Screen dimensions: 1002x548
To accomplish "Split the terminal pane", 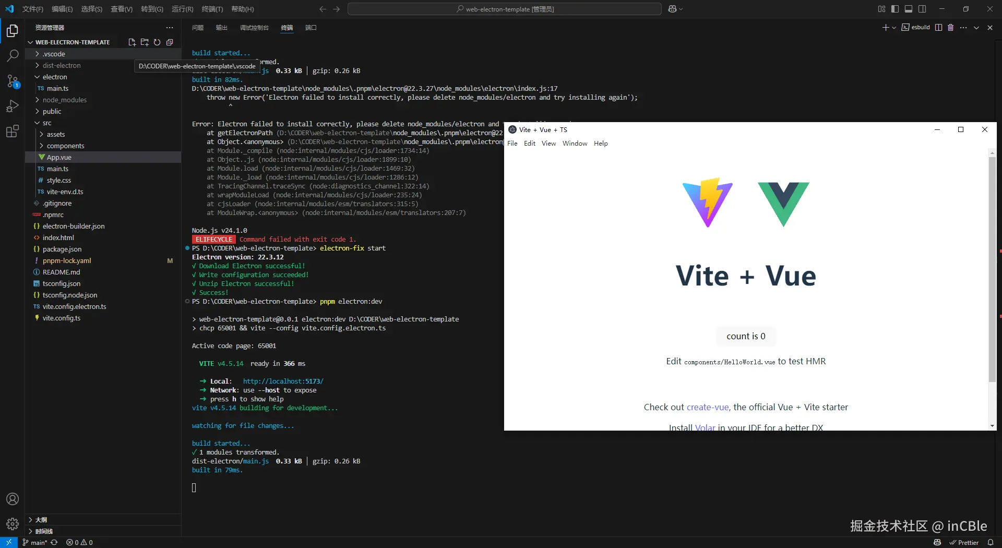I will coord(938,28).
